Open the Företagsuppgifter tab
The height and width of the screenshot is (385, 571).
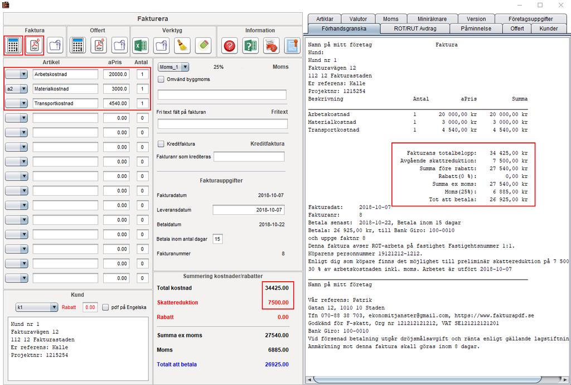[531, 19]
